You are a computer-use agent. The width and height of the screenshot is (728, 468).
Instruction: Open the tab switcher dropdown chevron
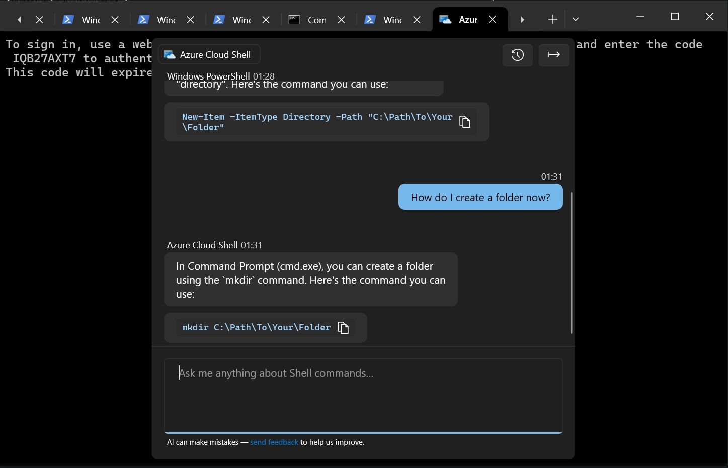(x=575, y=19)
